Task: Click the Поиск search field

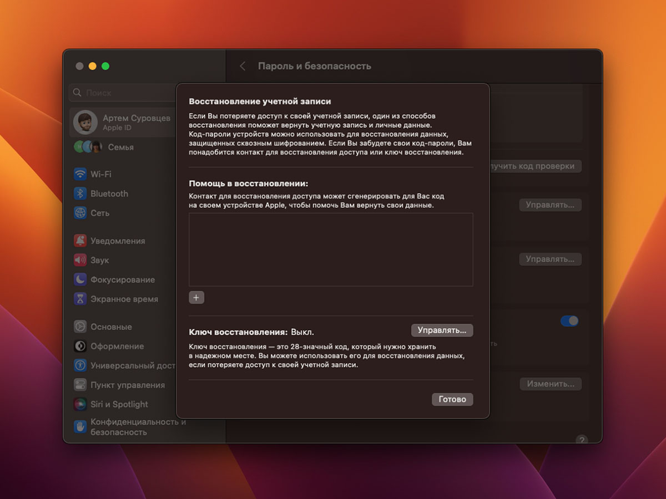Action: click(125, 93)
